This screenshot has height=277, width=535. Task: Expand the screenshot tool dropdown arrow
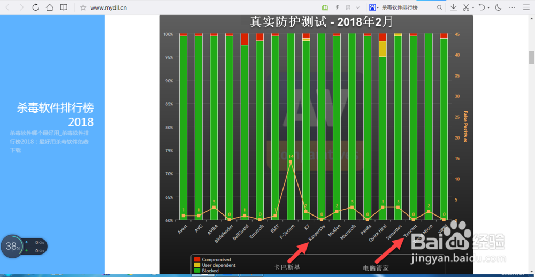(473, 7)
